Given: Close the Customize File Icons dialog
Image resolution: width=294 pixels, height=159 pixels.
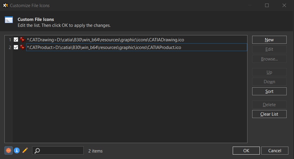Looking at the screenshot, I should click(x=284, y=5).
